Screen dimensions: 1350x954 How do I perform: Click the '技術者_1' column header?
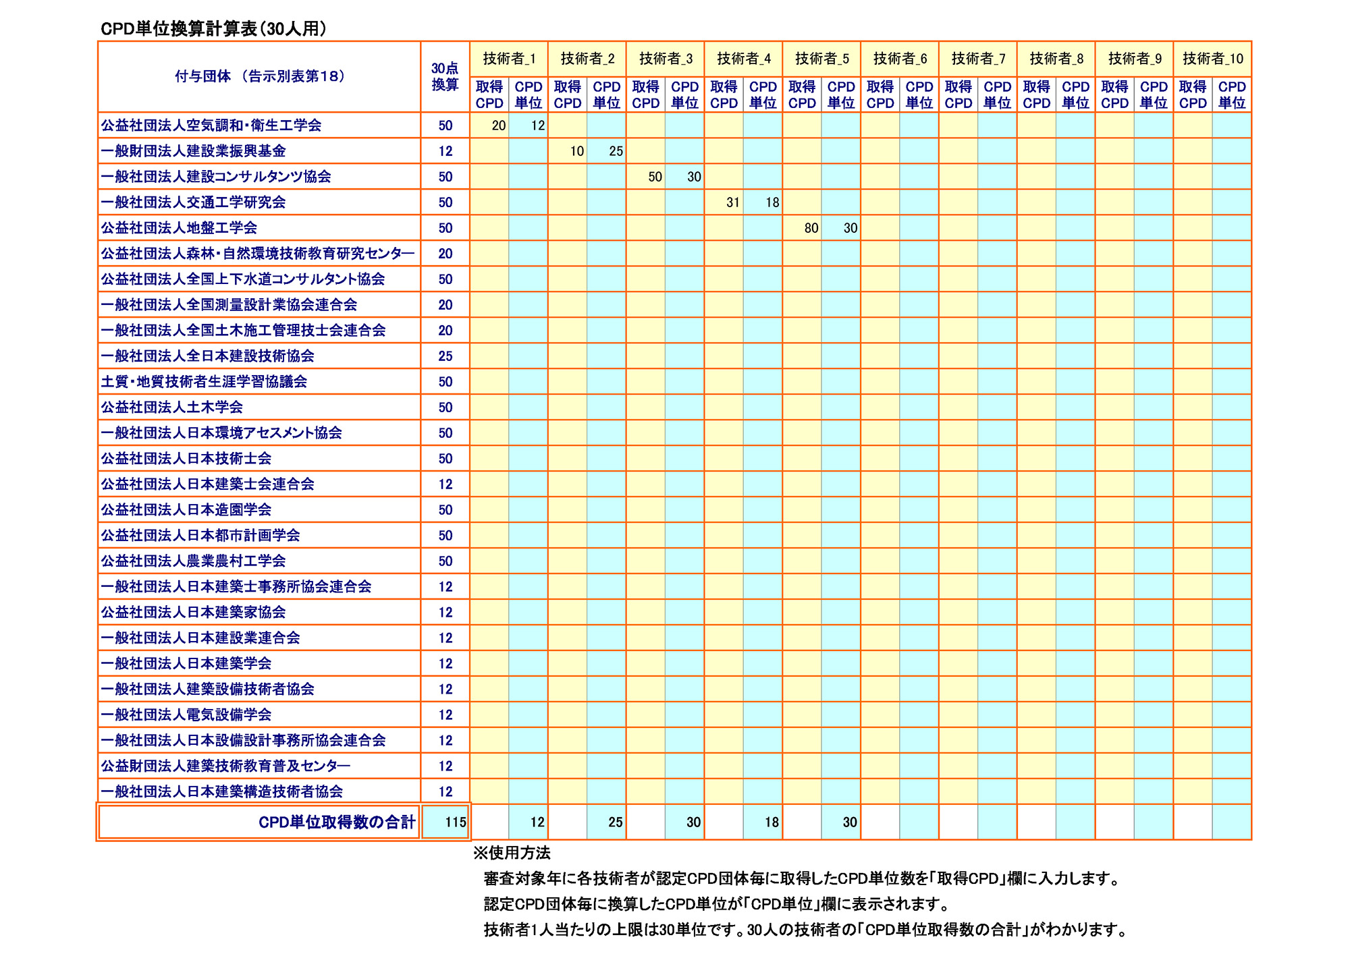509,59
